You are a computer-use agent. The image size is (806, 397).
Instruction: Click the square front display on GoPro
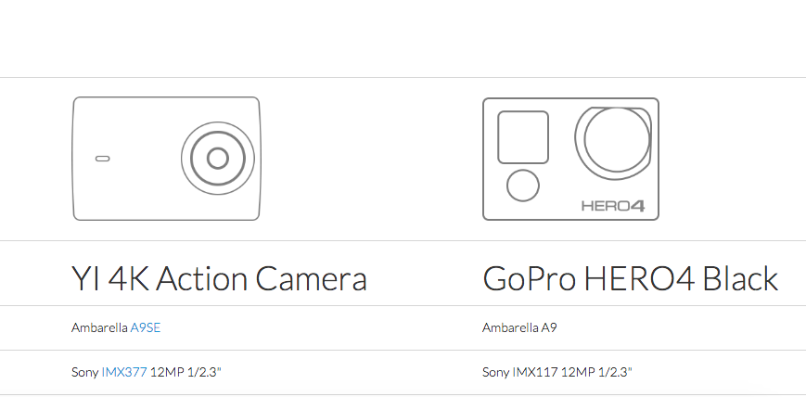523,137
